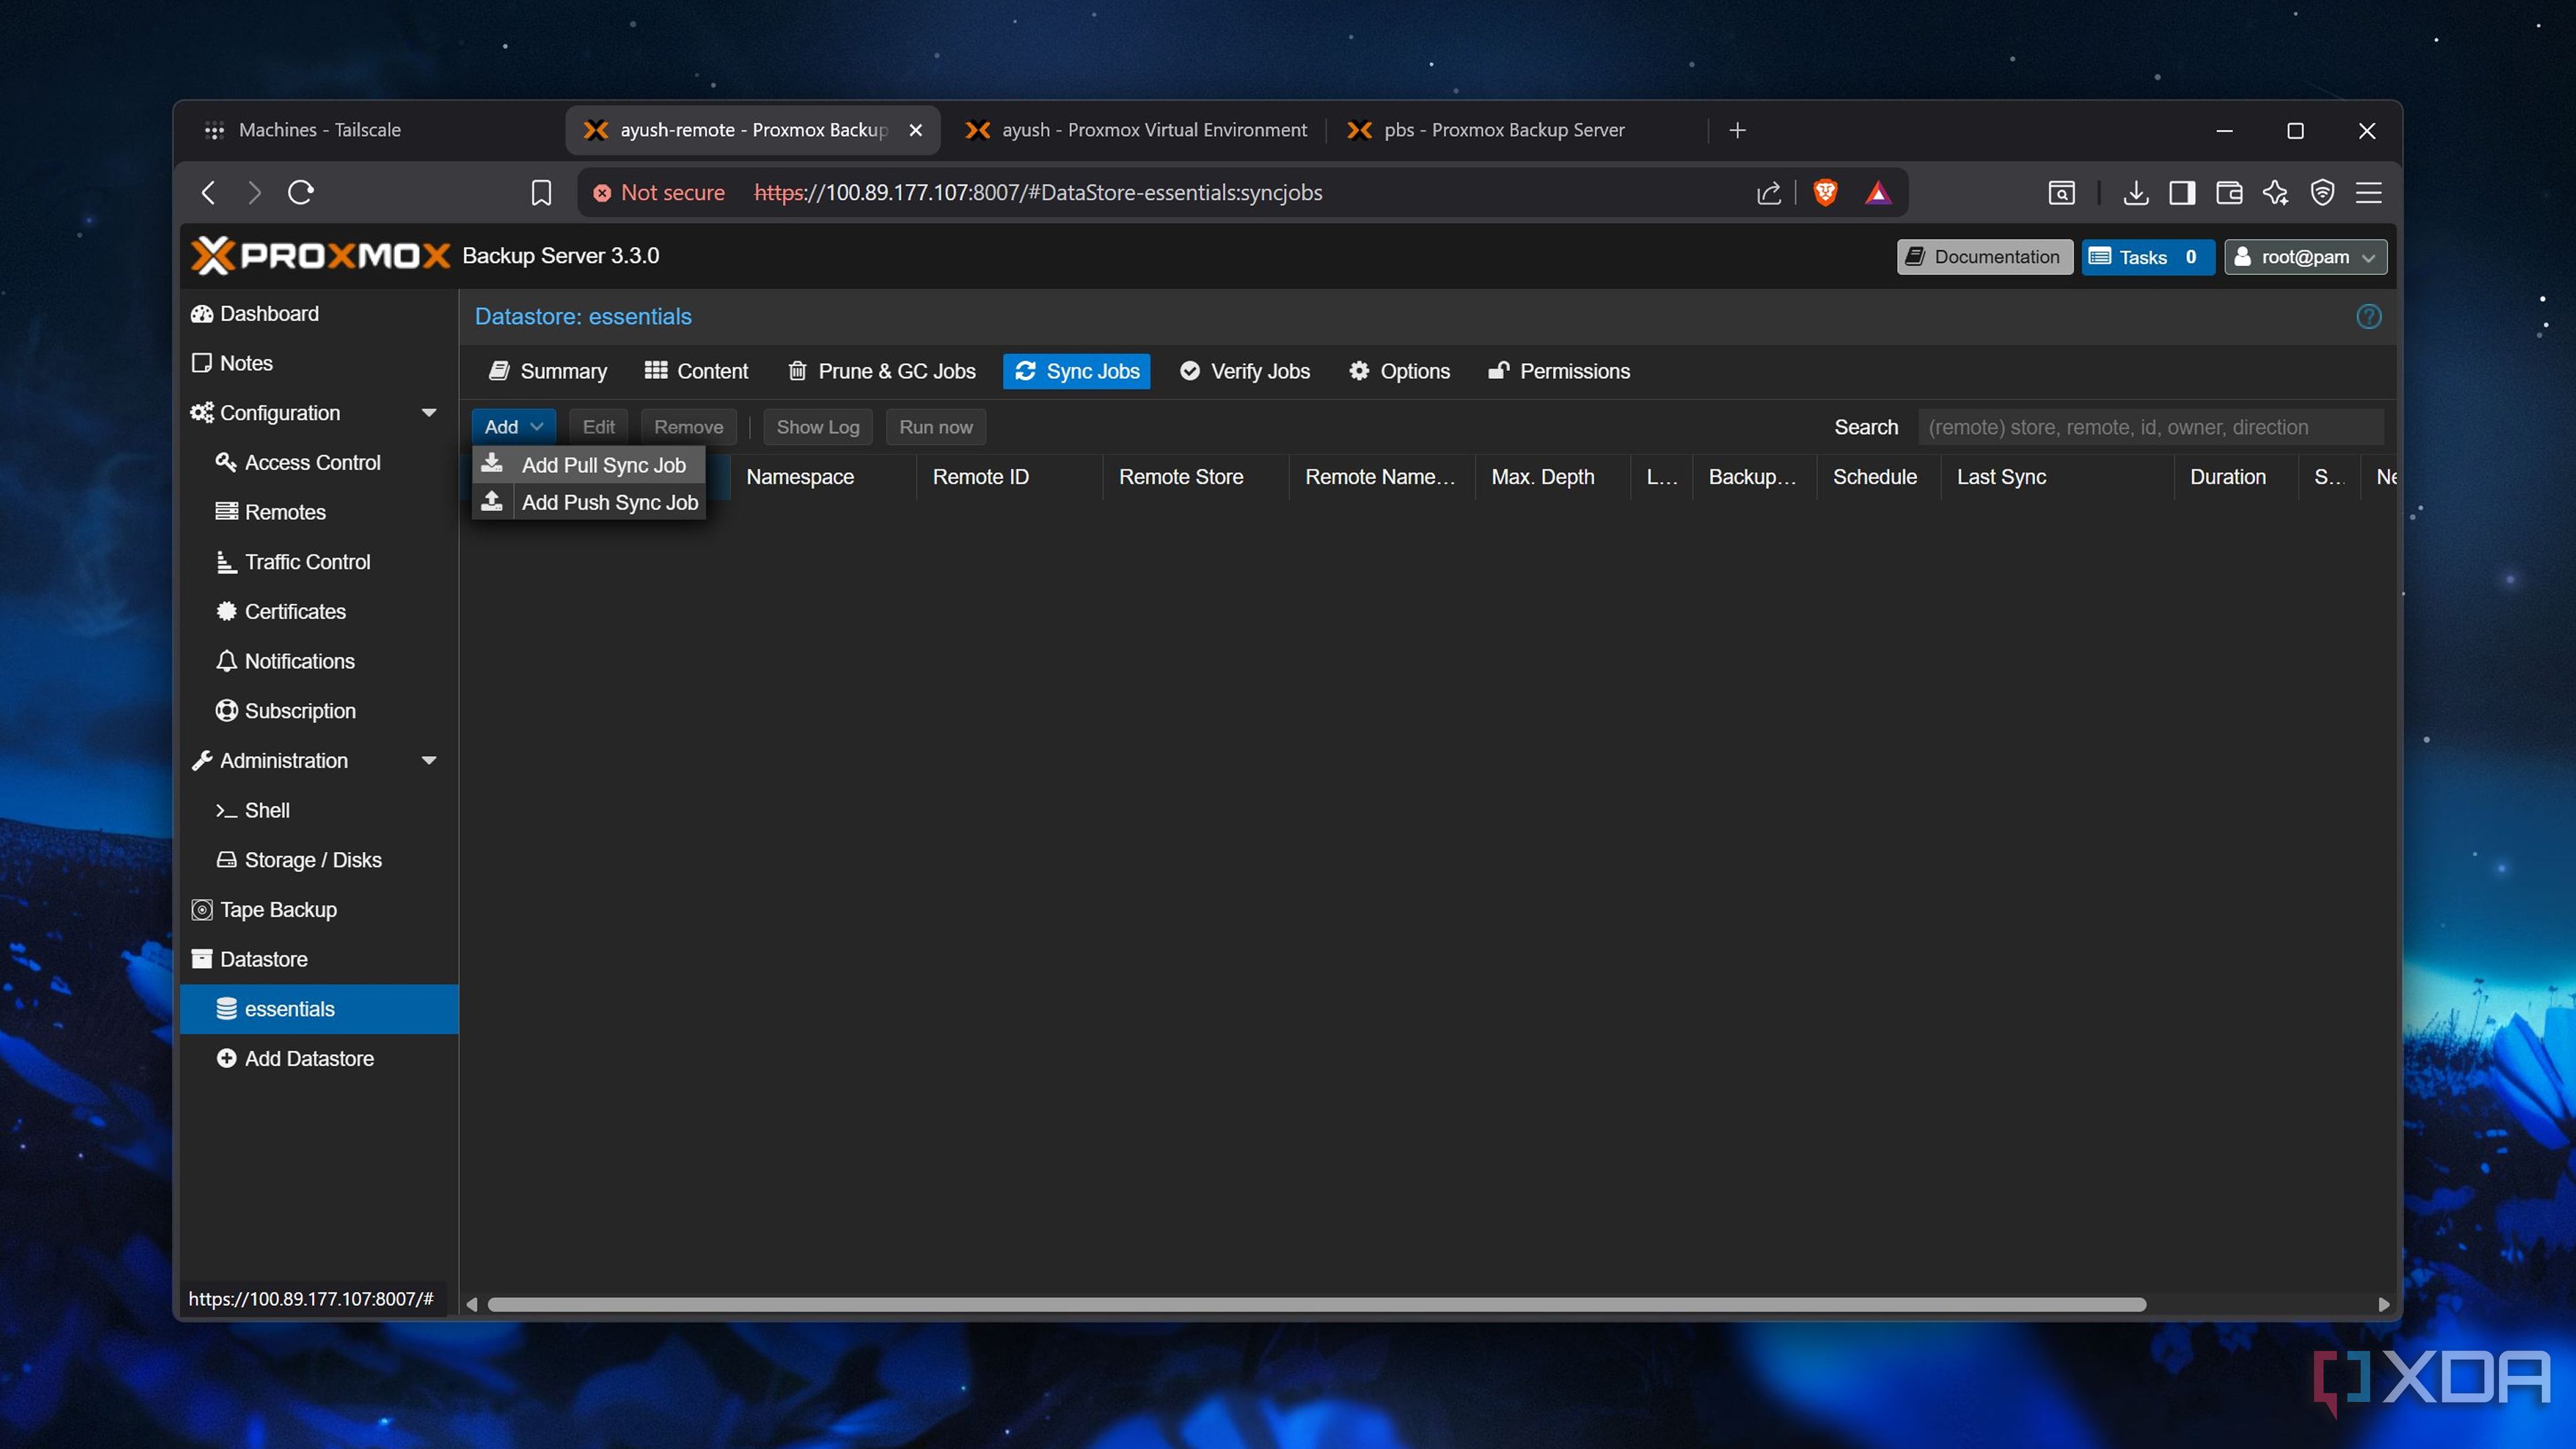Focus the sync jobs Search field
Screen dimensions: 2576x1449
coord(2150,427)
